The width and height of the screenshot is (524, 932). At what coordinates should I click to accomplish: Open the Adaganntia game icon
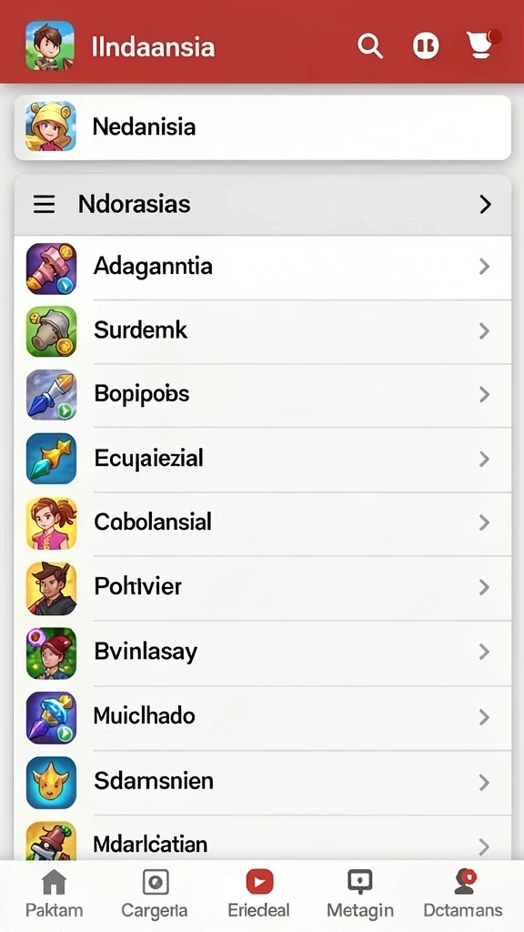click(51, 268)
